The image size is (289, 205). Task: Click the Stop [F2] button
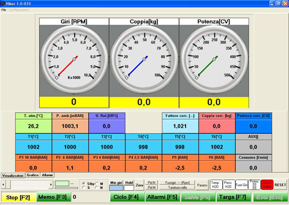(18, 197)
